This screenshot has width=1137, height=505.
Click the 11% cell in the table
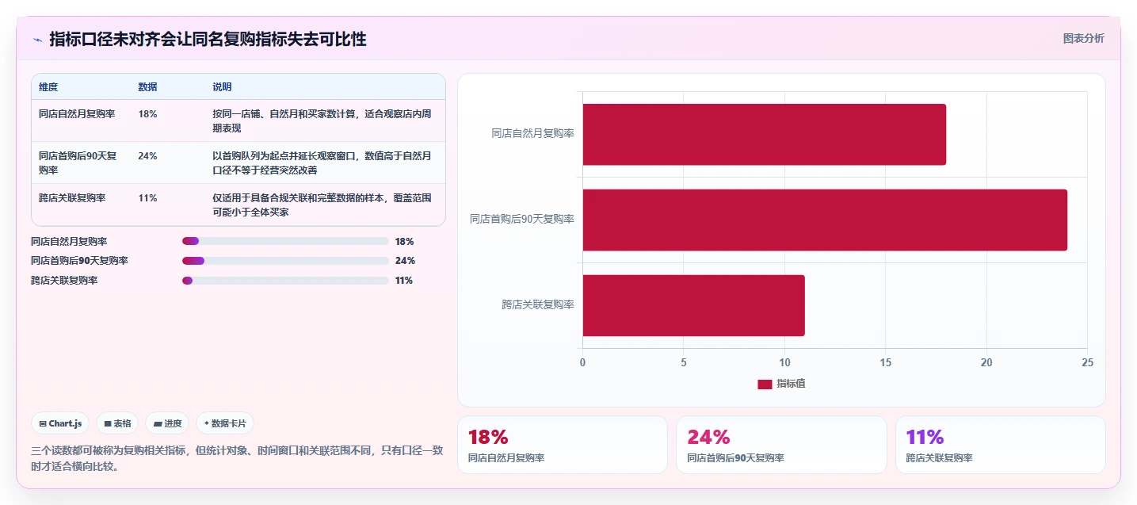pyautogui.click(x=147, y=198)
